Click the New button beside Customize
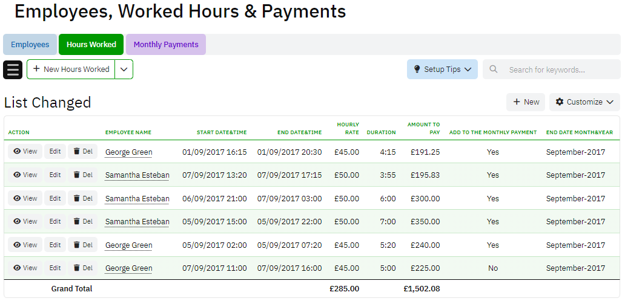This screenshot has height=301, width=622. pos(526,102)
